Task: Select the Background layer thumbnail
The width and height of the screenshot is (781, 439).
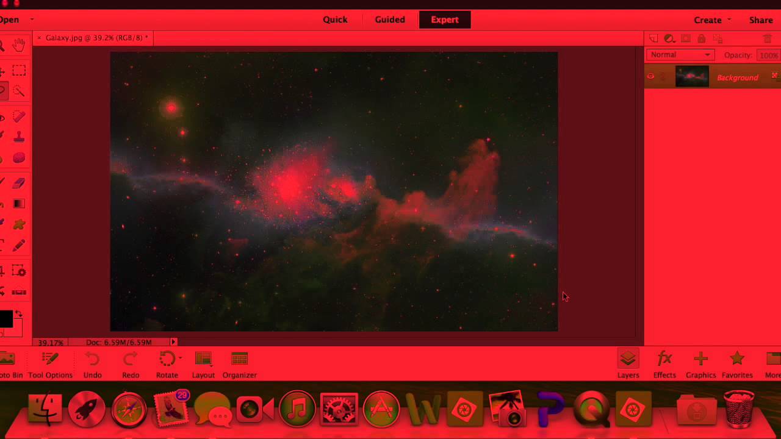Action: coord(692,77)
